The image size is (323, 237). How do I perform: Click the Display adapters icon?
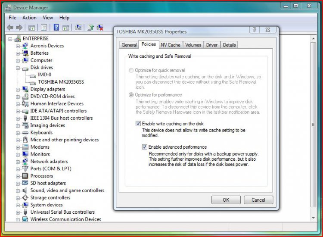coord(25,89)
